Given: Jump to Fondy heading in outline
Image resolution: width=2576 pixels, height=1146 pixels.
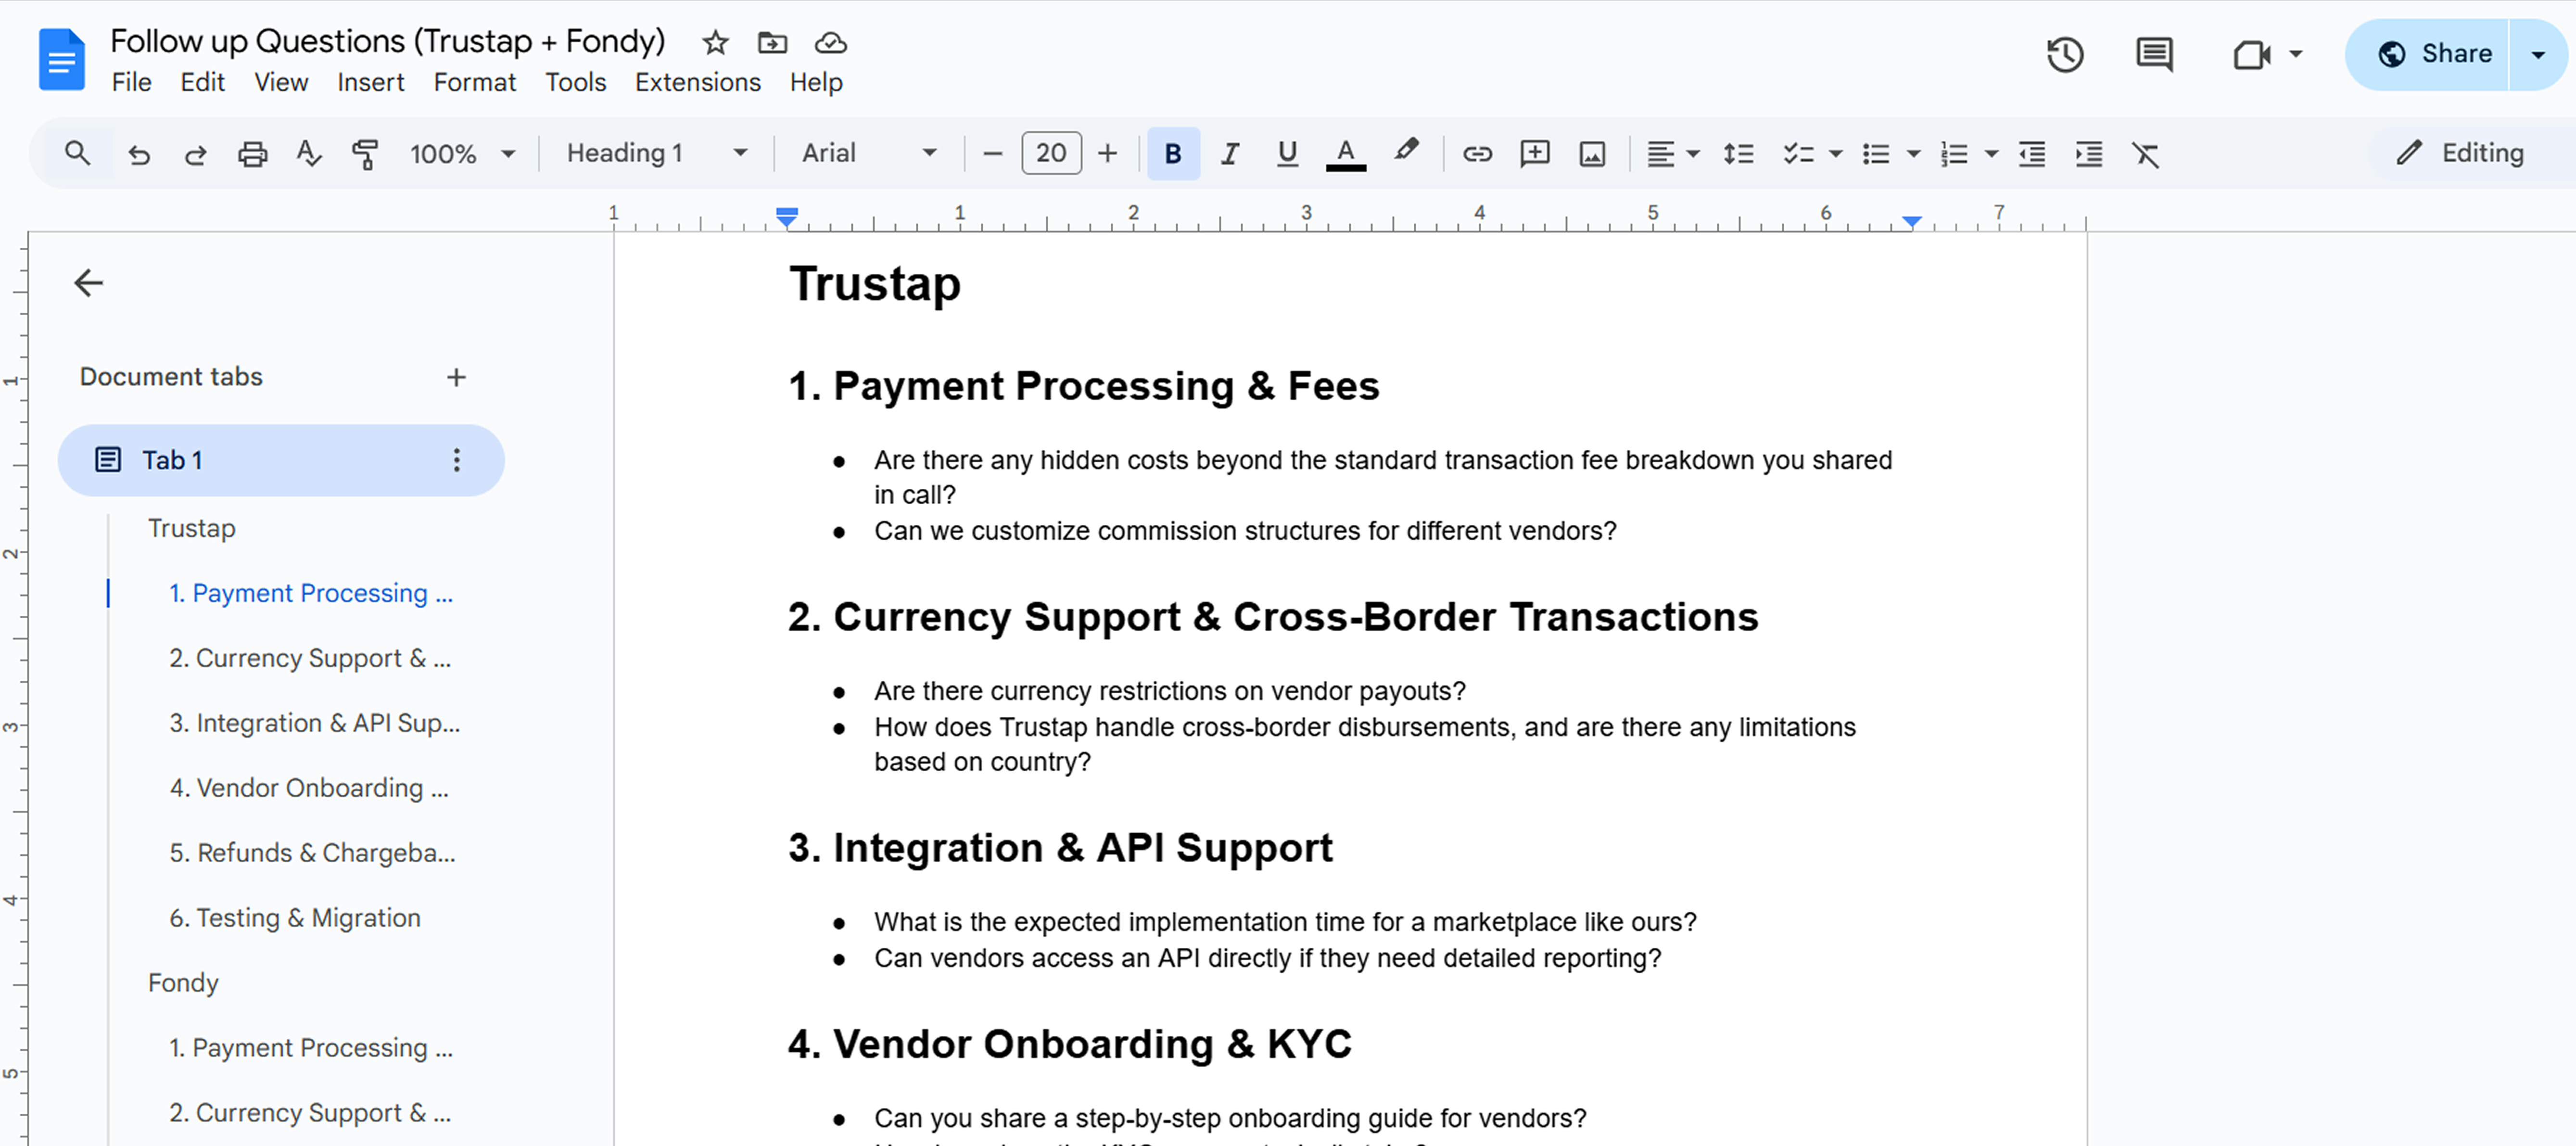Looking at the screenshot, I should click(183, 983).
